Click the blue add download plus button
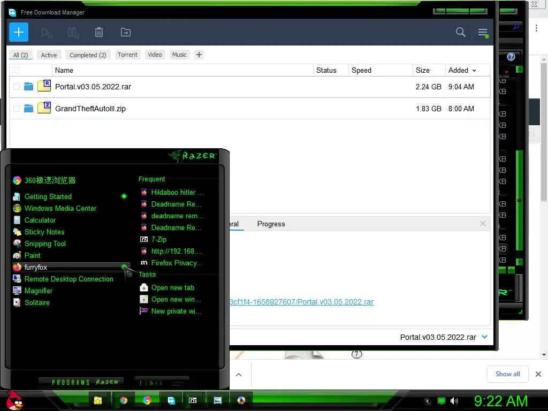The width and height of the screenshot is (548, 411). (x=19, y=32)
